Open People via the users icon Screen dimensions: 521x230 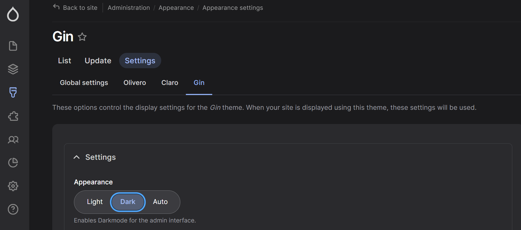[x=13, y=140]
